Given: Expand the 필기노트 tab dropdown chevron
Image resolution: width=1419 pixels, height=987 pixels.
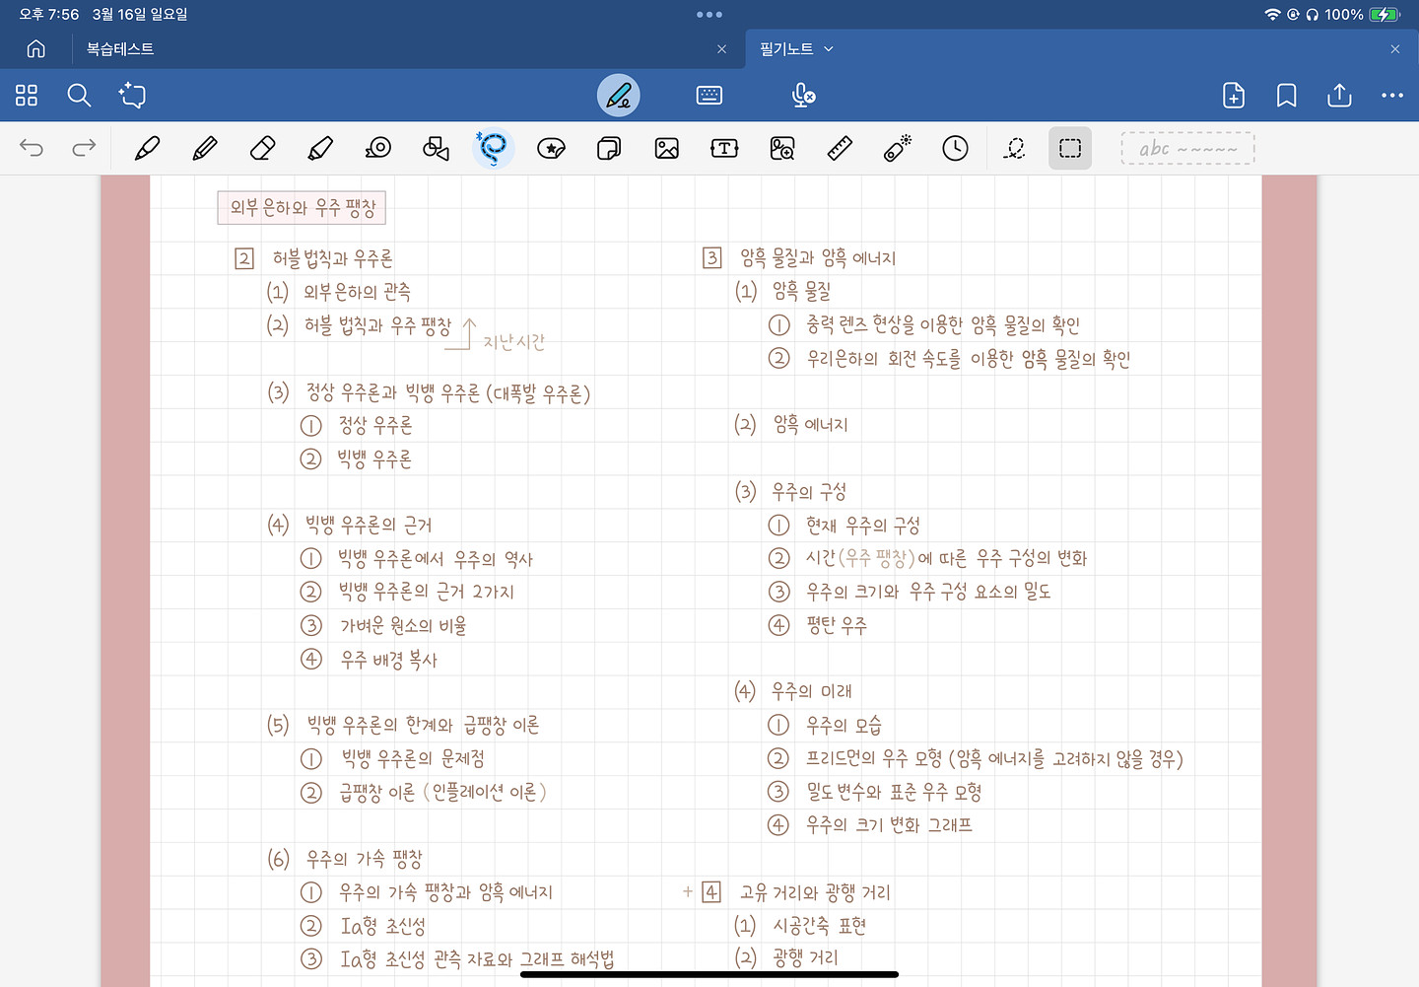Looking at the screenshot, I should (829, 48).
